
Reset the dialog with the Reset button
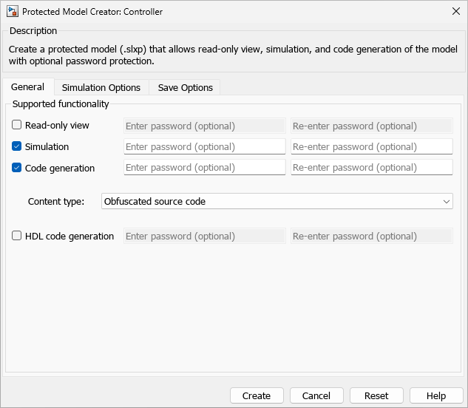pyautogui.click(x=376, y=395)
